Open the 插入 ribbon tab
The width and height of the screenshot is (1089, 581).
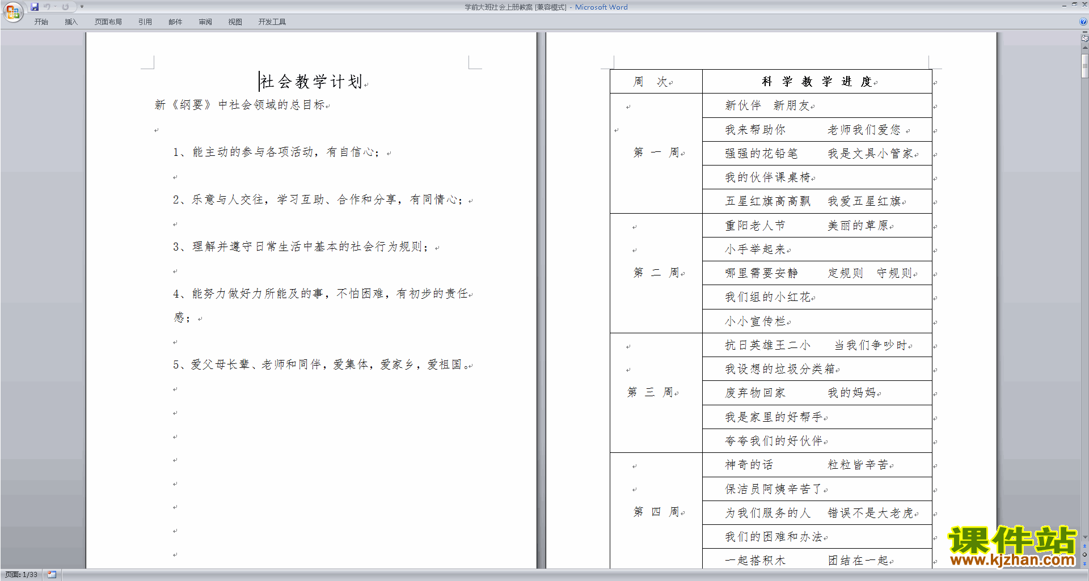pyautogui.click(x=71, y=22)
